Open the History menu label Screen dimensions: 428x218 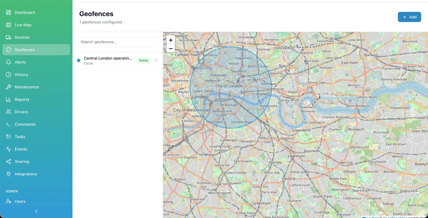pos(21,75)
